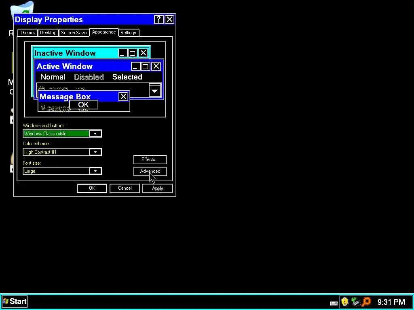Confirm with the dialog's OK button

pyautogui.click(x=92, y=188)
